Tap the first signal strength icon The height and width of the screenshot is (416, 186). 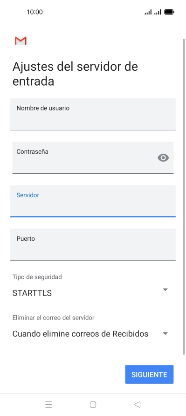pyautogui.click(x=148, y=12)
